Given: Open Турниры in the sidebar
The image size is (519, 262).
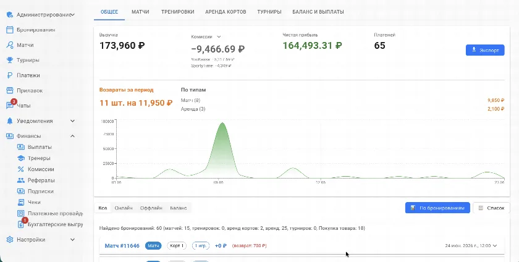Looking at the screenshot, I should click(28, 61).
